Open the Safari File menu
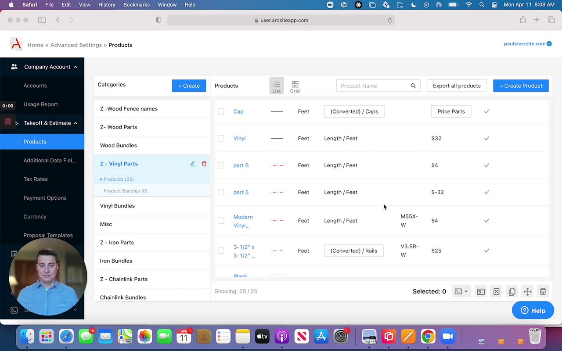This screenshot has width=562, height=351. [x=49, y=5]
